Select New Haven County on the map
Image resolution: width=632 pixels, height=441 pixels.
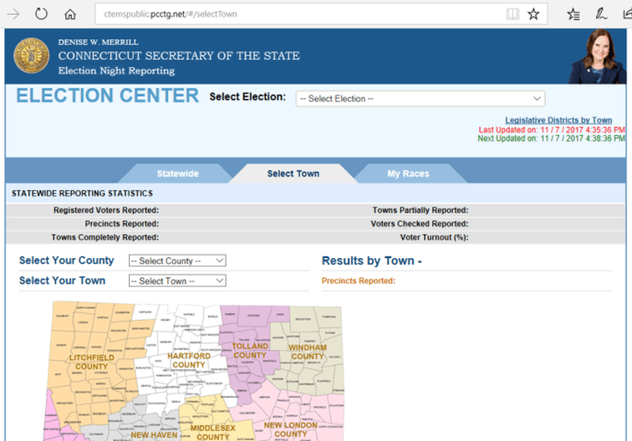pyautogui.click(x=154, y=435)
